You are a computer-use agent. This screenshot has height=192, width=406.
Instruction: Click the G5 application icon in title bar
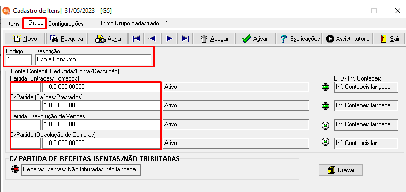tap(6, 11)
